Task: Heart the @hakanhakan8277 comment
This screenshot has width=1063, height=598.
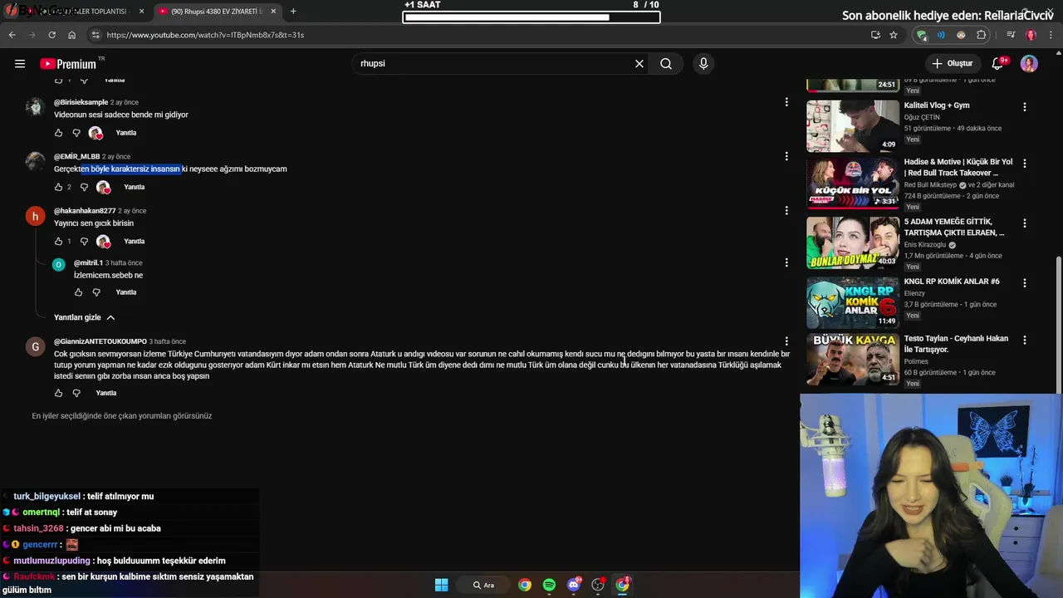Action: coord(103,241)
